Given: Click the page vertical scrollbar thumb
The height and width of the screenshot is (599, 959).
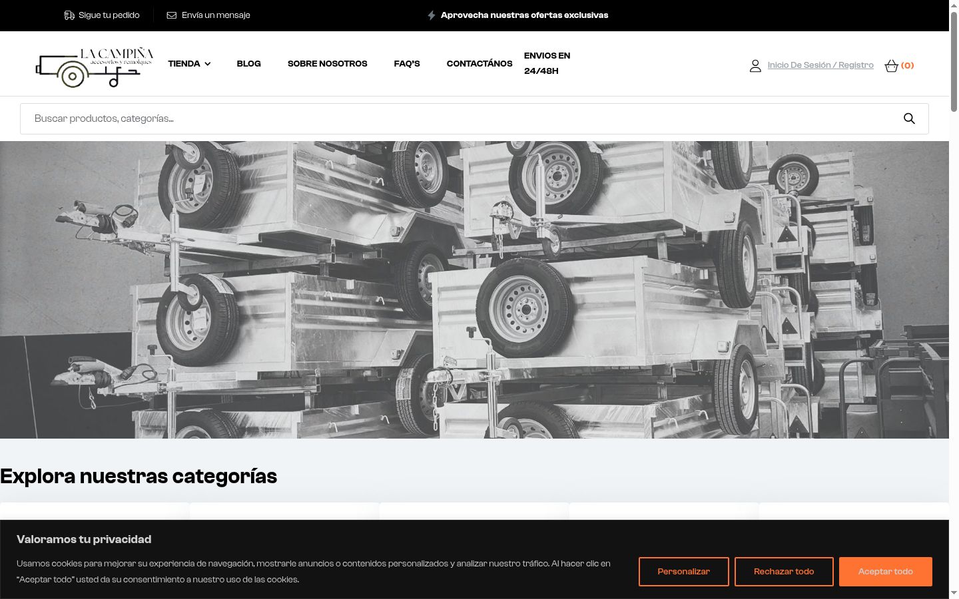Looking at the screenshot, I should coord(954,62).
